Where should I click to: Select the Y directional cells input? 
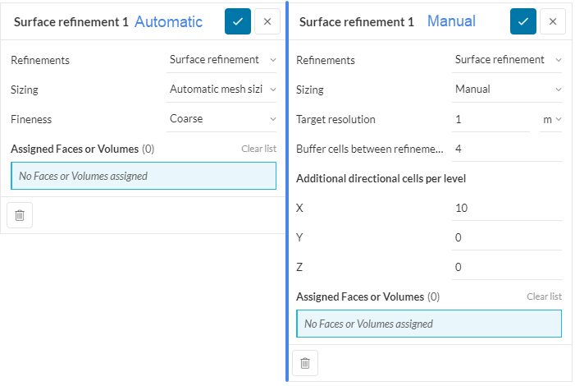(506, 238)
